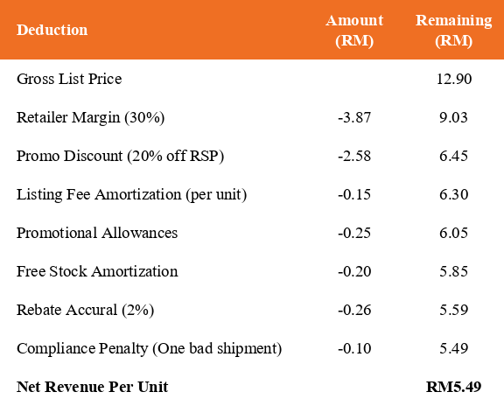Image resolution: width=504 pixels, height=406 pixels.
Task: Click the -0.15 listing fee amount
Action: [354, 194]
